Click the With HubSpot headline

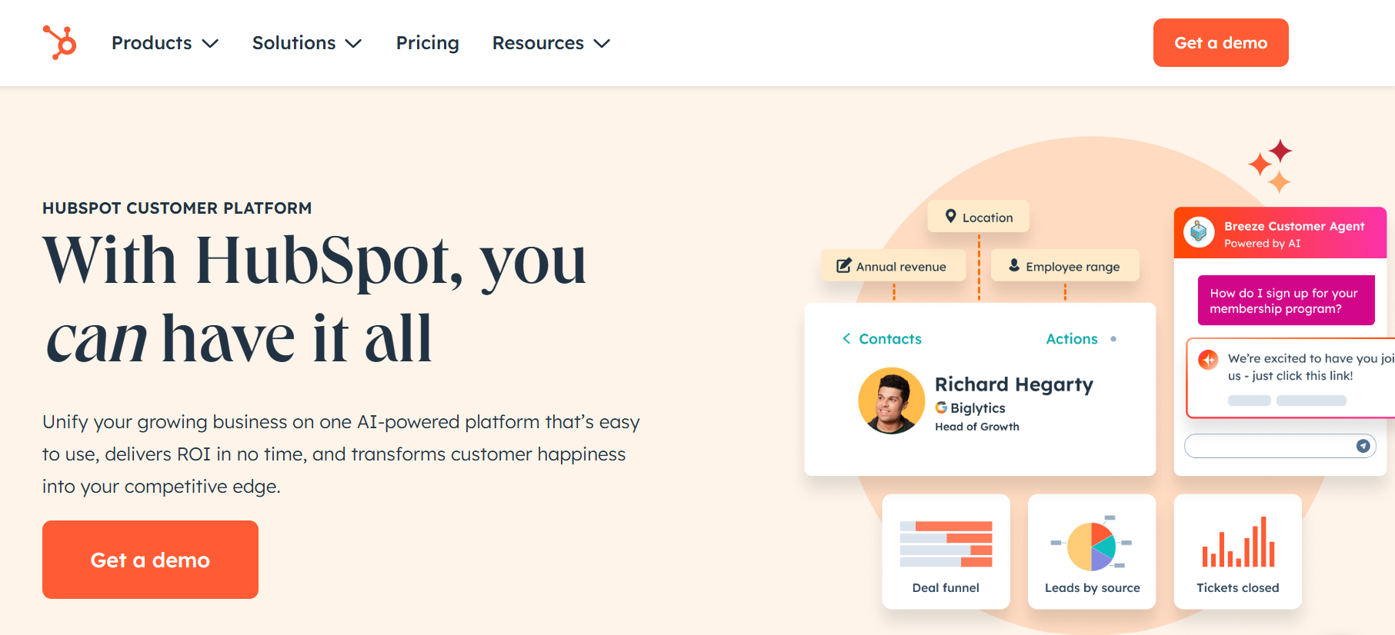314,299
